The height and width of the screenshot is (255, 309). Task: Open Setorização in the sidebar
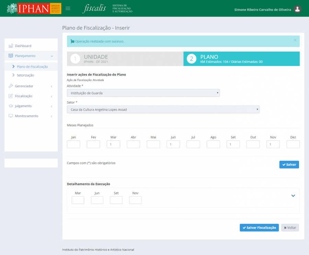click(x=25, y=75)
